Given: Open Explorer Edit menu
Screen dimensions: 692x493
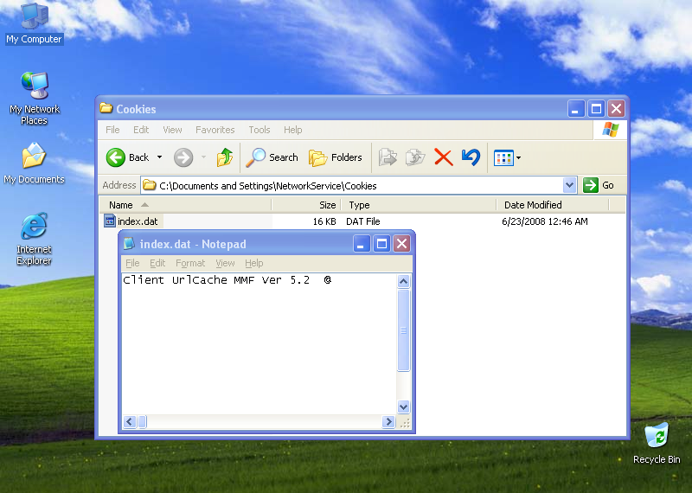Looking at the screenshot, I should tap(141, 130).
